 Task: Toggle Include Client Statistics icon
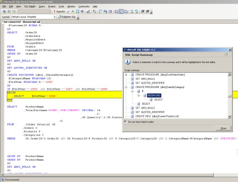(x=106, y=11)
